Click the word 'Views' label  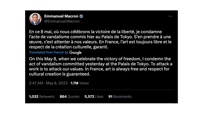coord(84,83)
